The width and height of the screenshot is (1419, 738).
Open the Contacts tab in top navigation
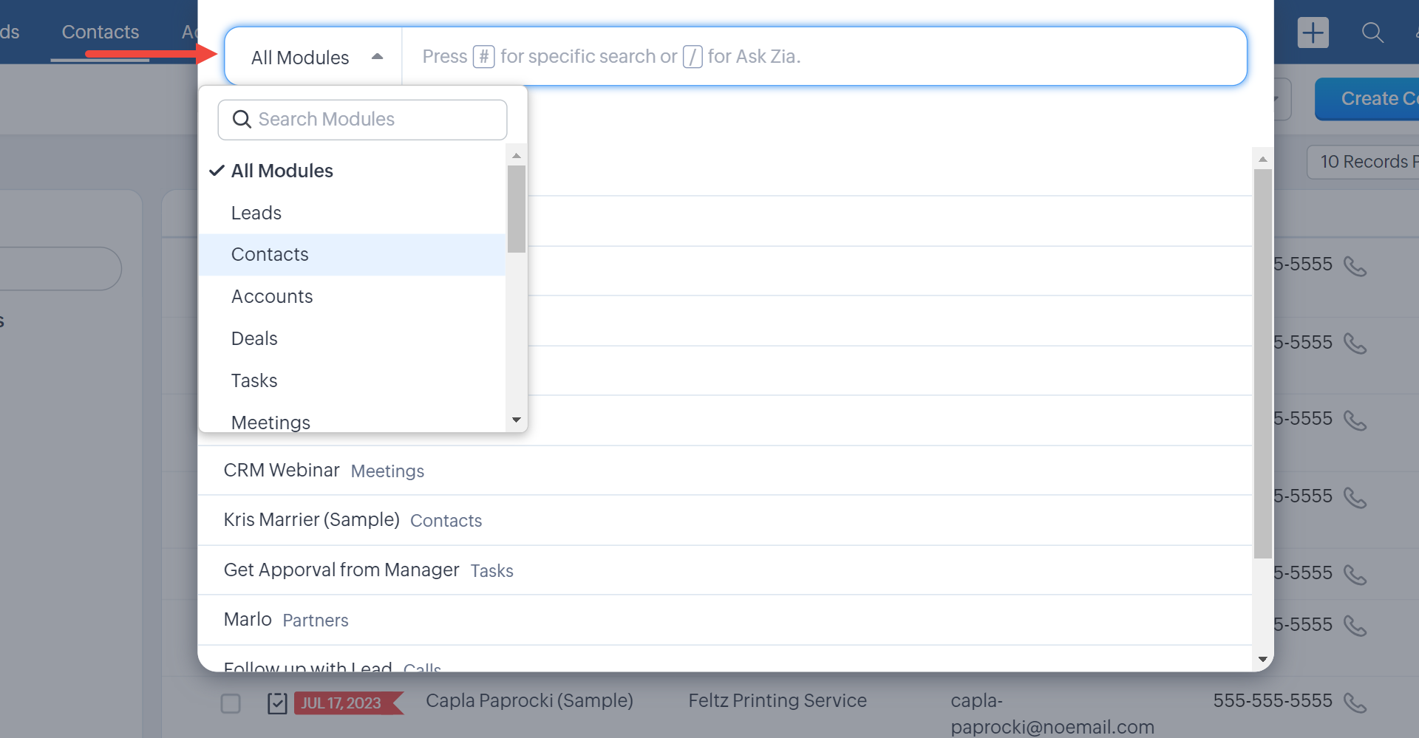click(x=101, y=32)
